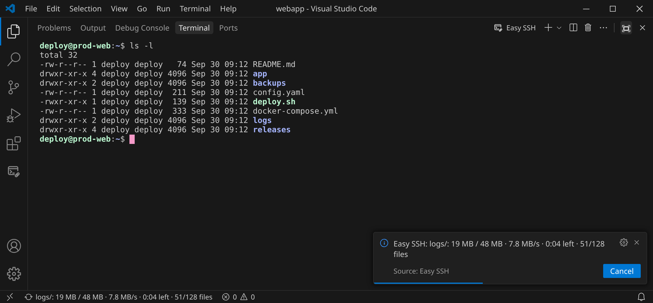The height and width of the screenshot is (303, 653).
Task: Toggle notifications bell in status bar
Action: tap(641, 297)
